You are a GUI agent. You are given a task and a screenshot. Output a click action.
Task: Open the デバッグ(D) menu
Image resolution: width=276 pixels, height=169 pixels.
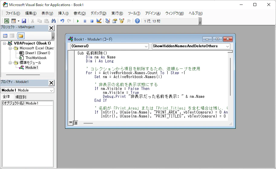coord(99,13)
